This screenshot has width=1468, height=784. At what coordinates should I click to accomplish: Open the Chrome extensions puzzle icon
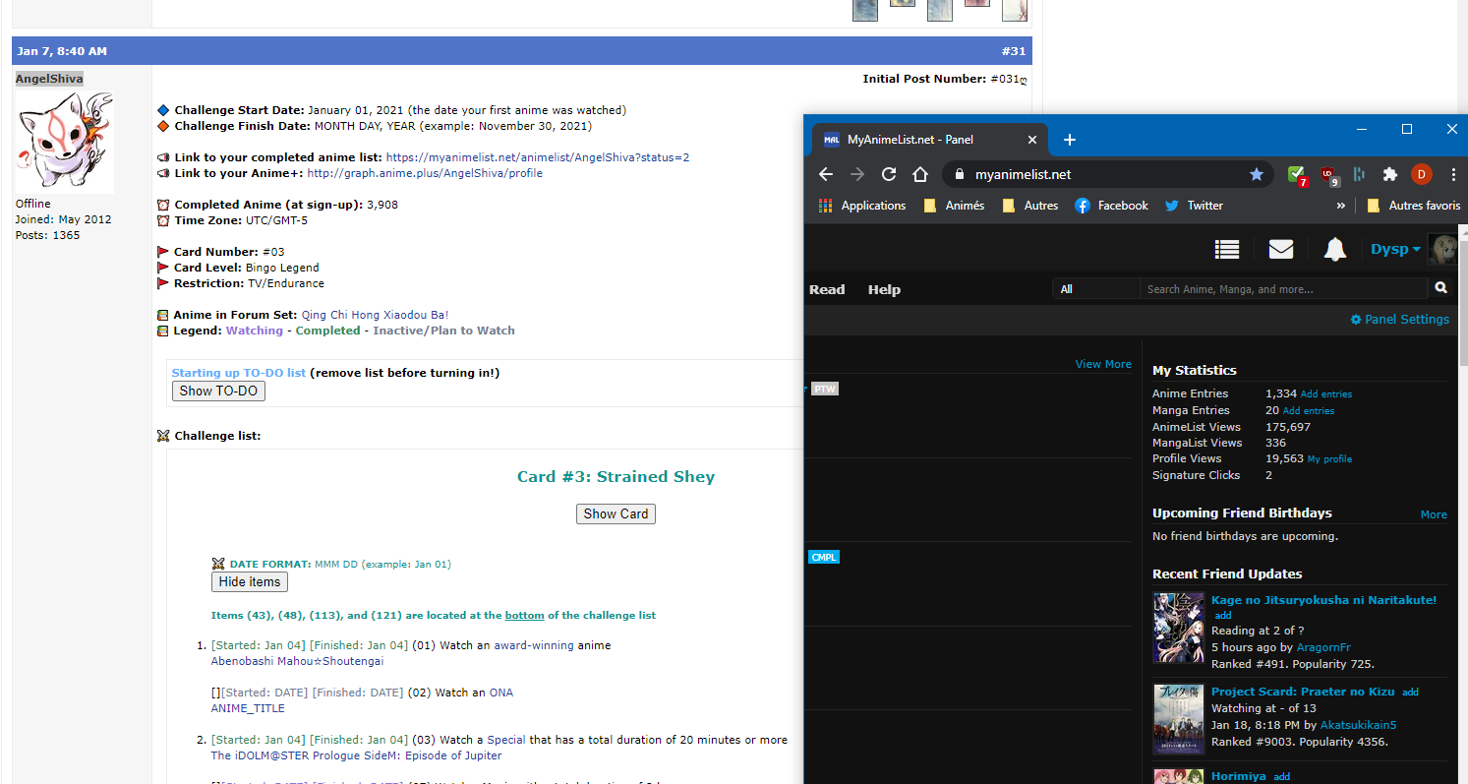1389,174
